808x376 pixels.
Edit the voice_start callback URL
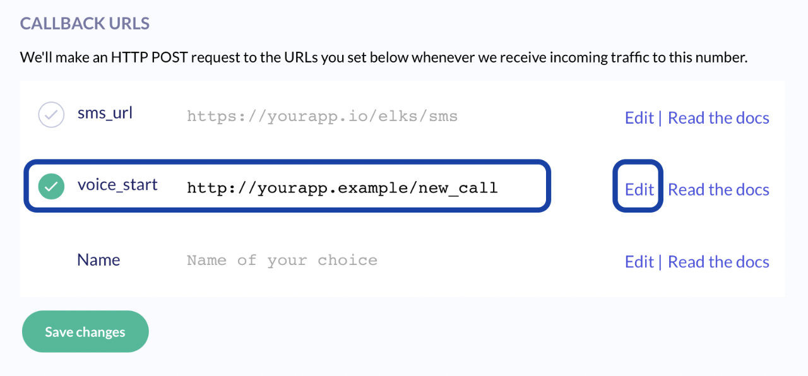point(639,189)
